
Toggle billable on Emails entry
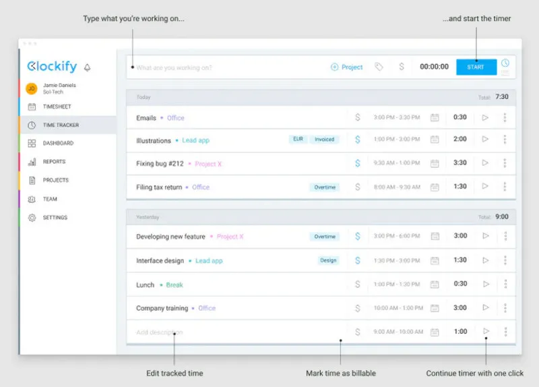(x=358, y=117)
